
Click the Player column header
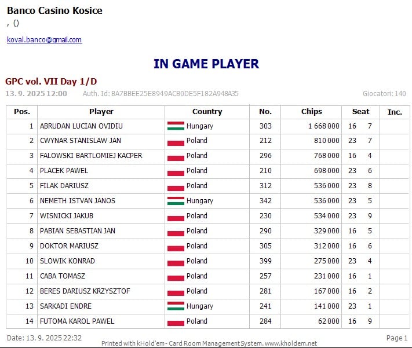101,112
